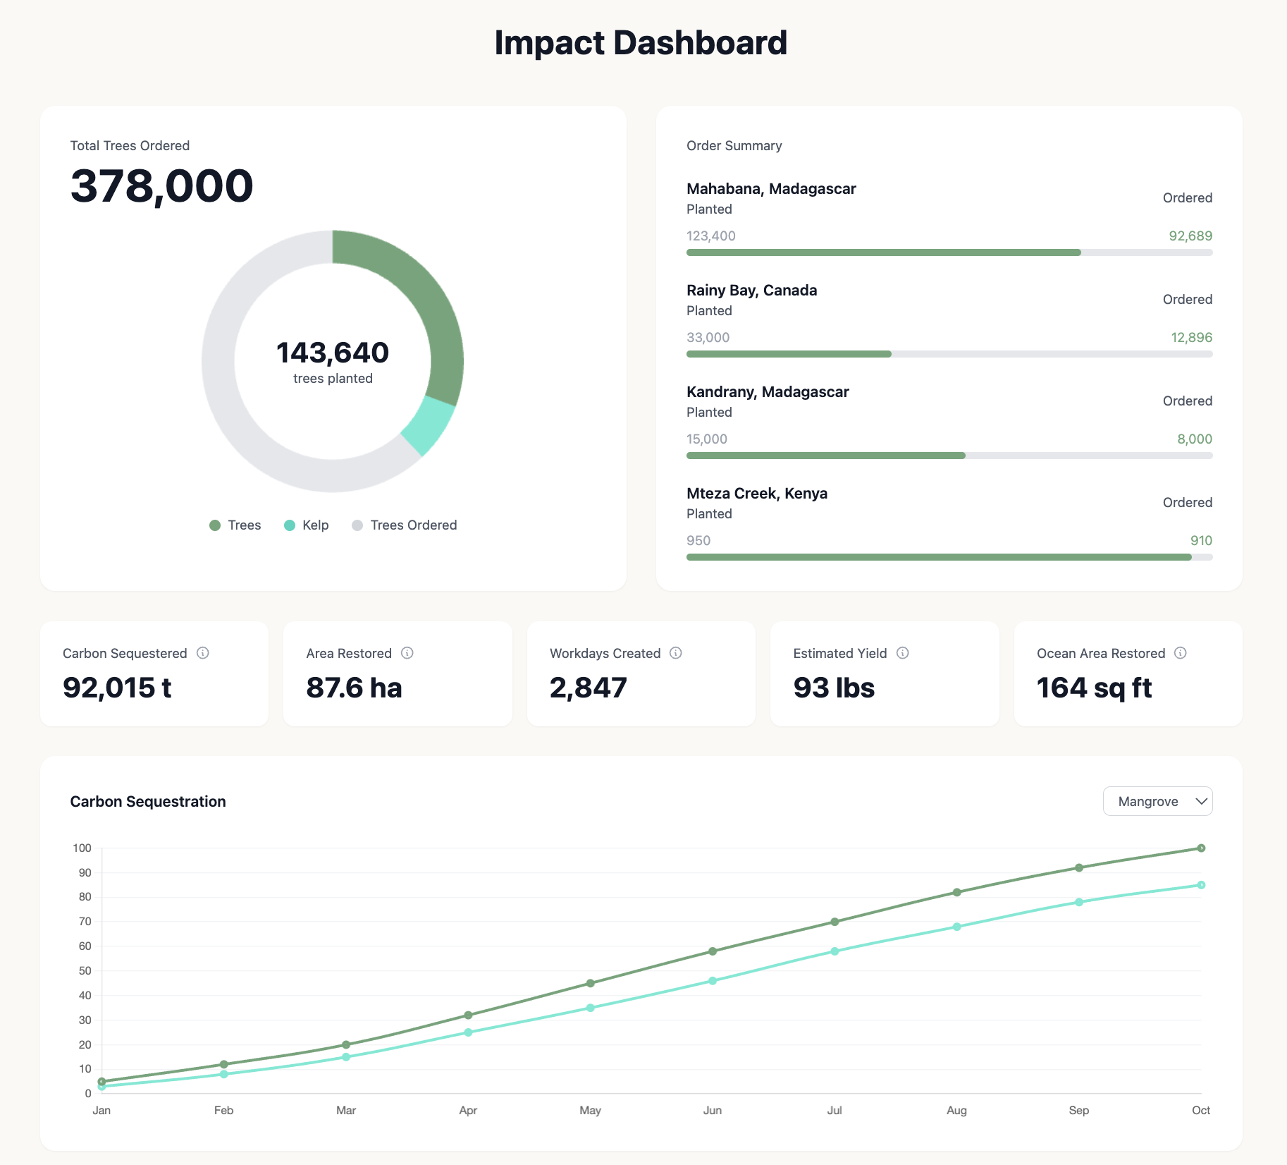The height and width of the screenshot is (1165, 1287).
Task: Click the Mangrove dropdown chevron arrow
Action: click(1200, 801)
